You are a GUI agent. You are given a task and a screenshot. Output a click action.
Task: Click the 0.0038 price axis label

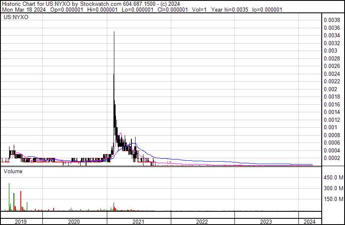tap(332, 20)
